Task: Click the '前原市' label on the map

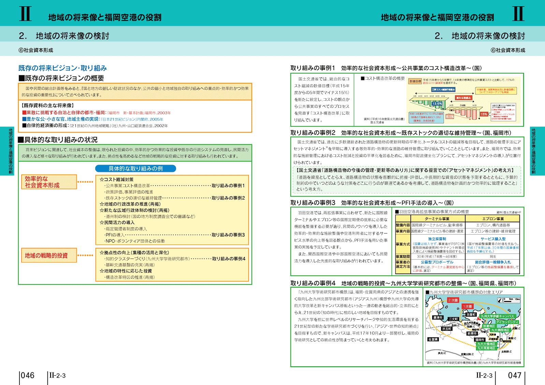Action: 472,334
